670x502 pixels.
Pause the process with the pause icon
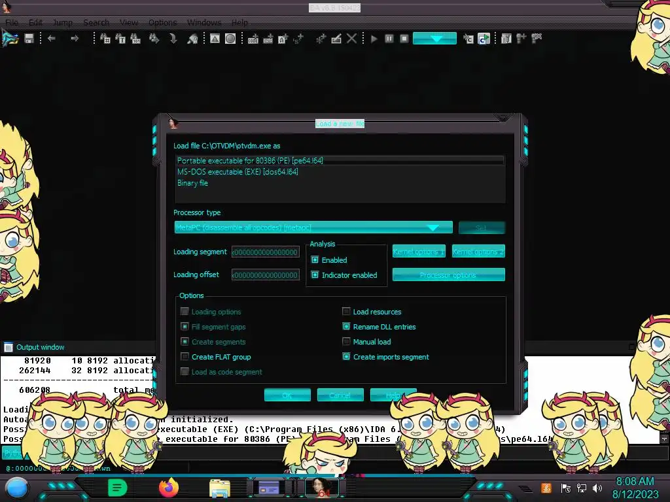tap(389, 39)
